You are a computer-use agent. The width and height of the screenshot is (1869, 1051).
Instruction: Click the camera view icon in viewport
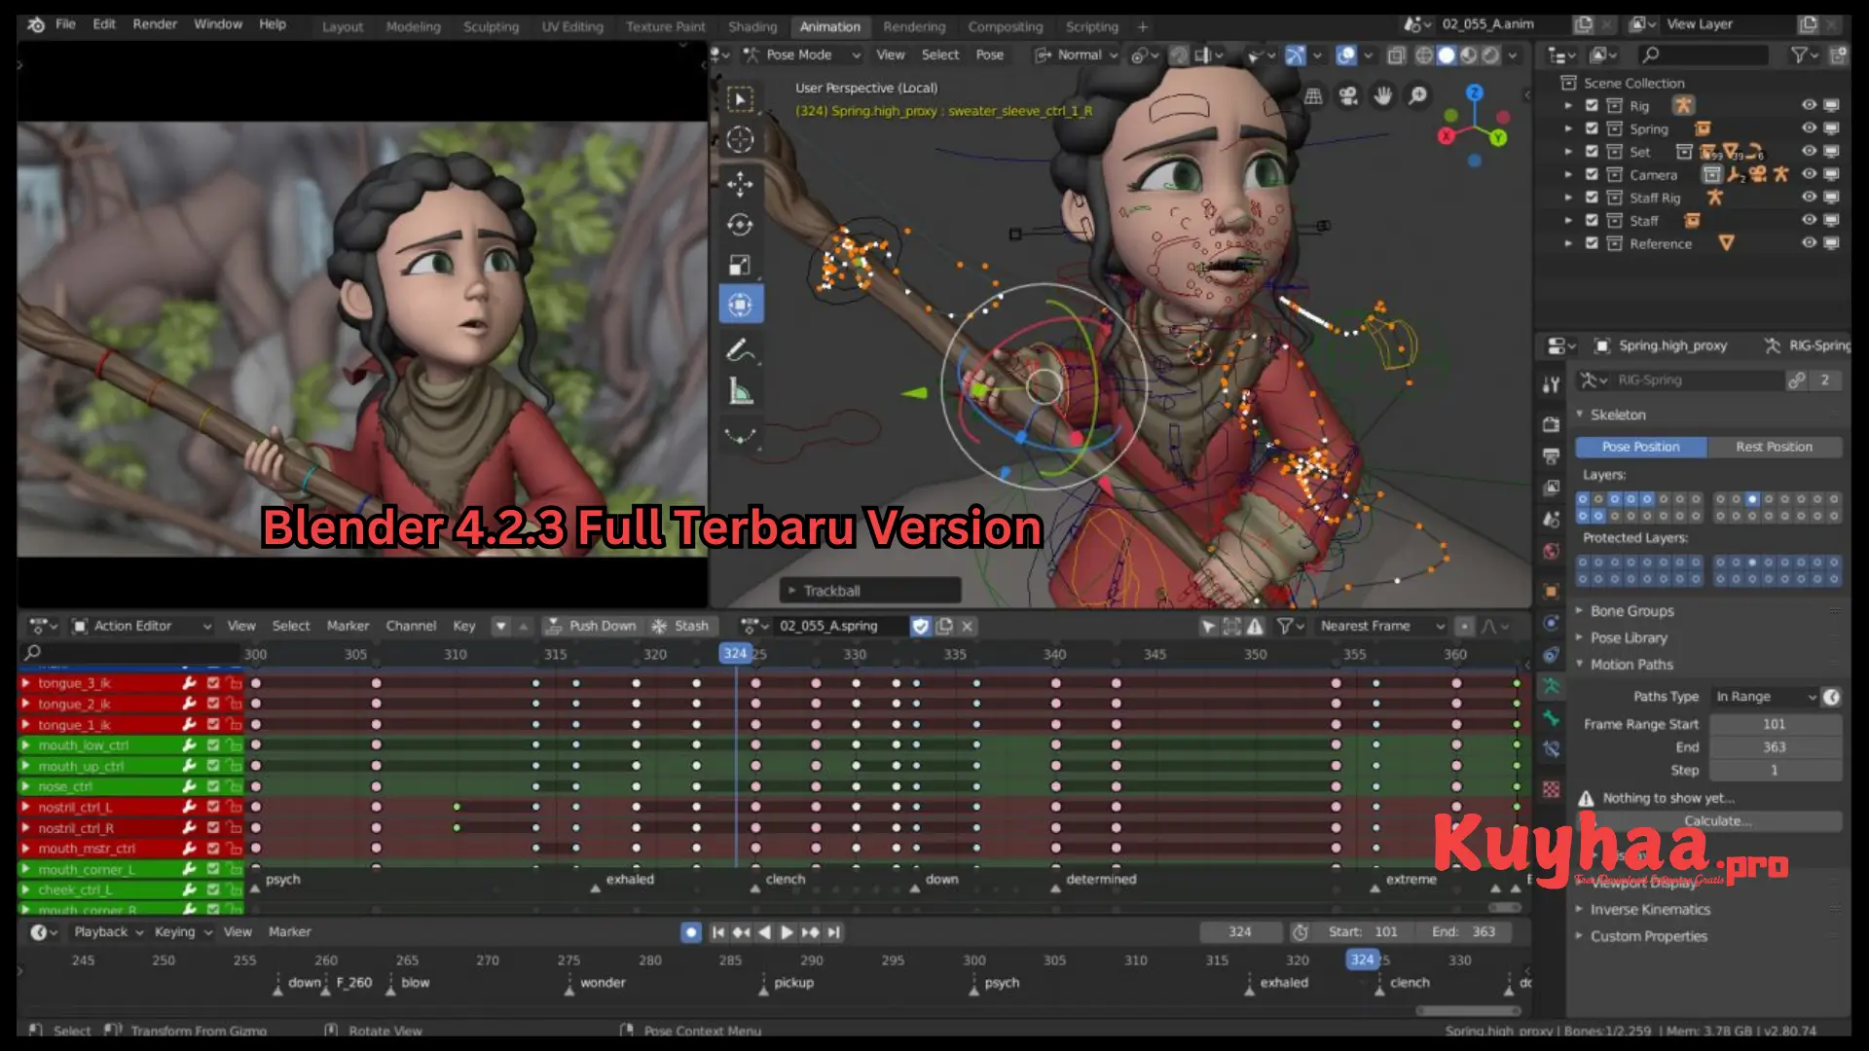(1348, 95)
